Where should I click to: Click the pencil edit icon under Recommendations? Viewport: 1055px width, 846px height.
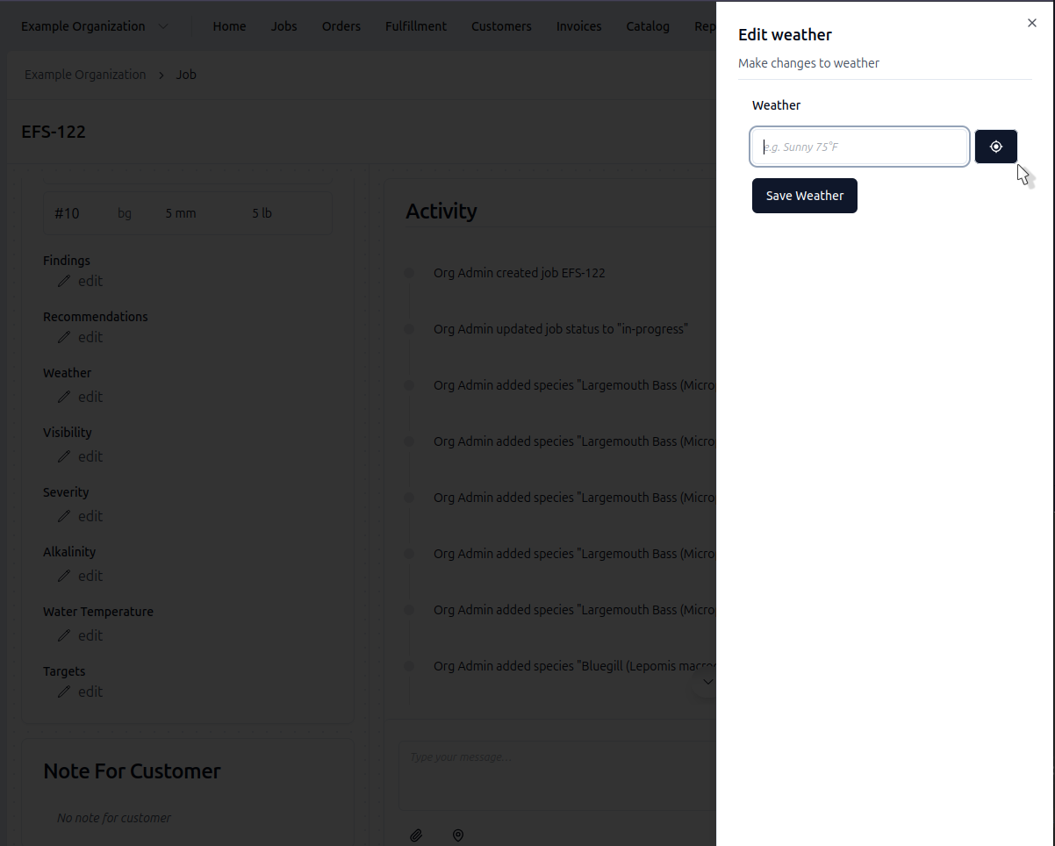pos(64,338)
